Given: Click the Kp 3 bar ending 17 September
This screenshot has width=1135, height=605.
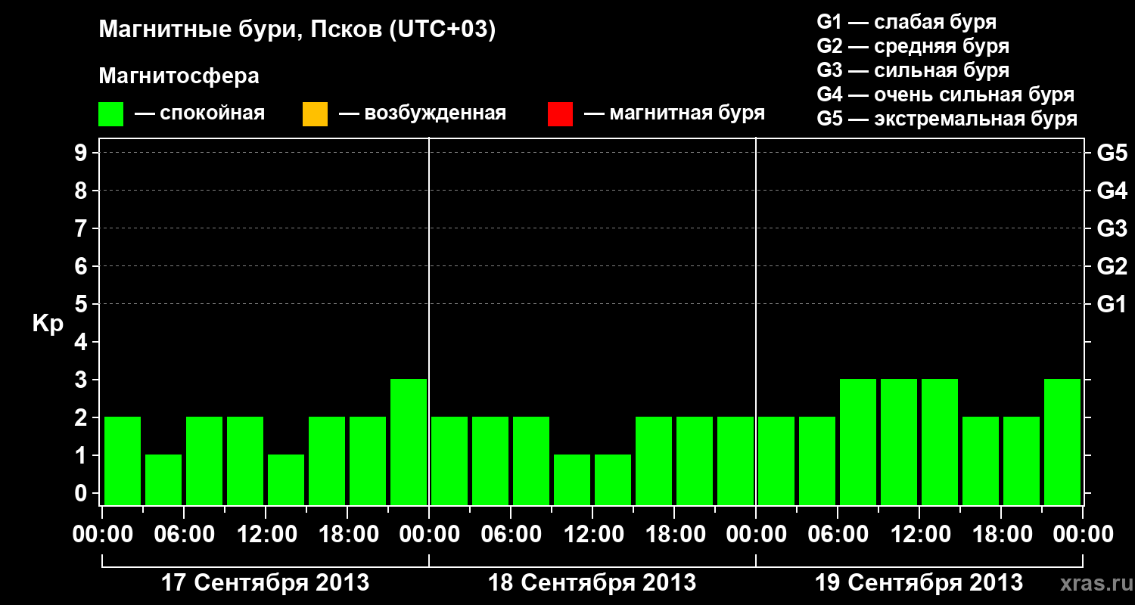Looking at the screenshot, I should [x=409, y=442].
